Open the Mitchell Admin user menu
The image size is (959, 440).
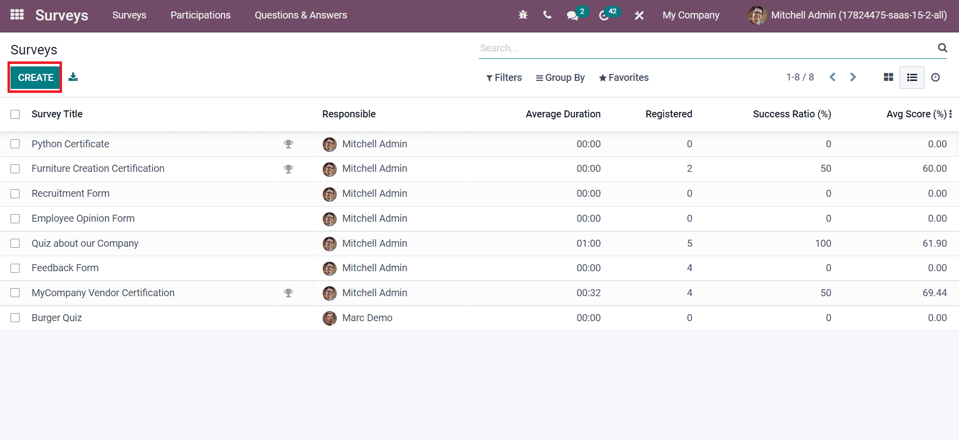(x=847, y=15)
